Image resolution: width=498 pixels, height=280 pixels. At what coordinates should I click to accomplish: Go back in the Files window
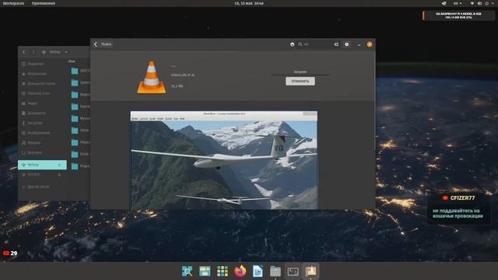tap(23, 52)
